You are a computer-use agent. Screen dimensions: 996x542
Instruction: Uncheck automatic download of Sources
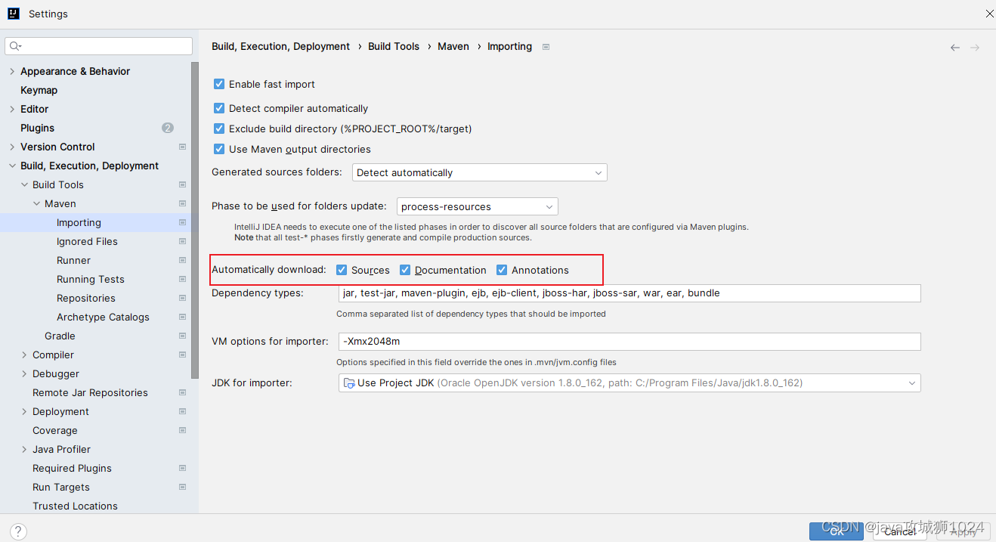point(342,270)
